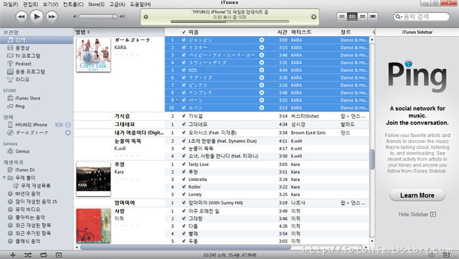Screen dimensions: 459x259
Task: Sort by the 이름 column header
Action: pos(193,32)
